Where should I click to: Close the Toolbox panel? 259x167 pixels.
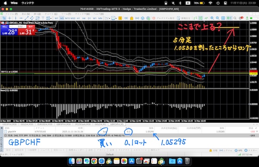coord(2,128)
